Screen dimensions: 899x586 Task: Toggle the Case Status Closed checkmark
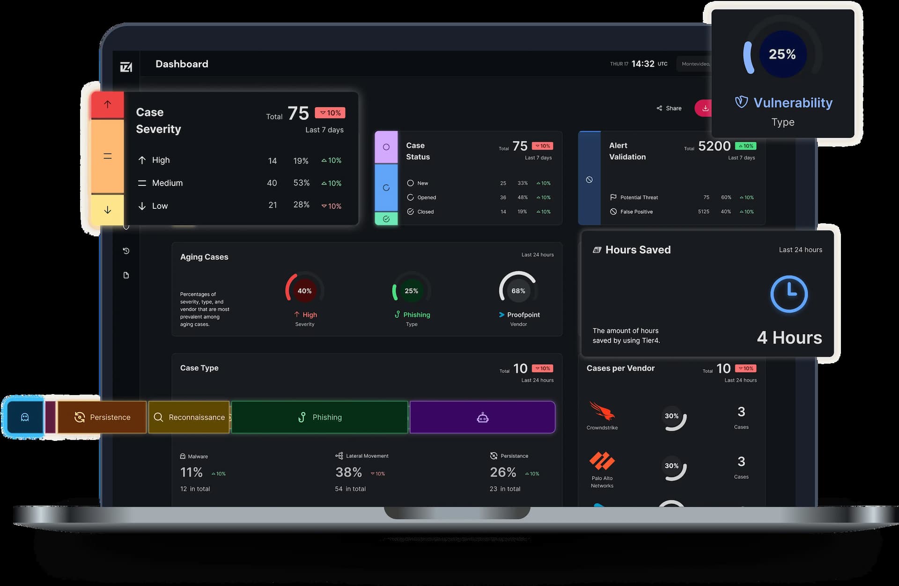[x=410, y=212]
